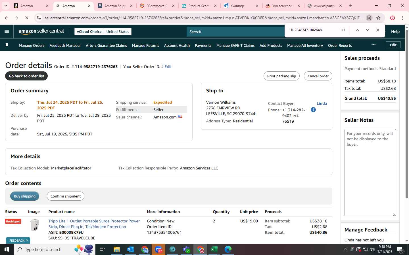Click the product thumbnail image
This screenshot has height=255, width=409.
coord(34,225)
